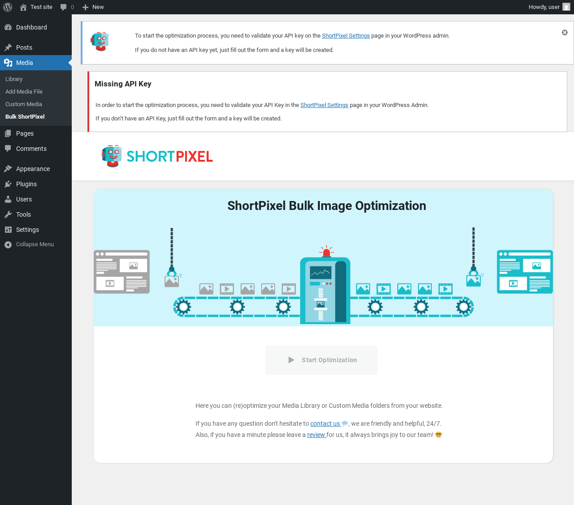The width and height of the screenshot is (574, 505).
Task: Open the Plugins menu
Action: 36,184
